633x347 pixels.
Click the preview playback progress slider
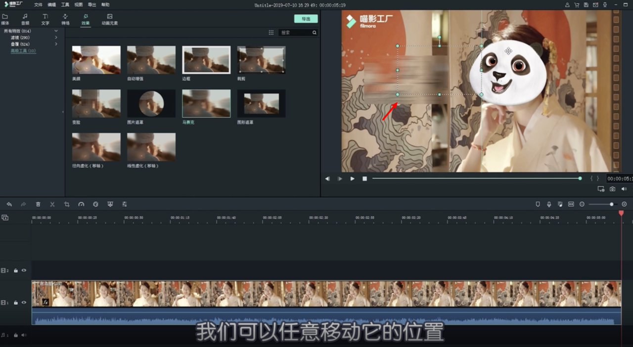click(x=477, y=178)
